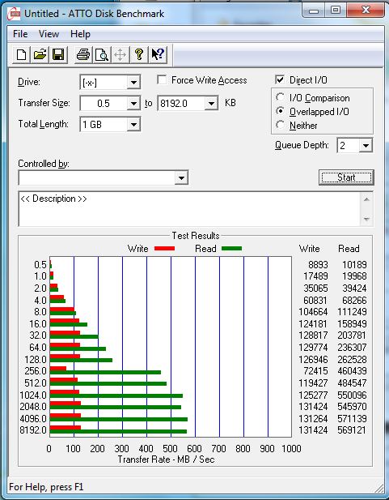Select the I/O Comparison radio button
Screen dimensions: 389x500
click(280, 97)
